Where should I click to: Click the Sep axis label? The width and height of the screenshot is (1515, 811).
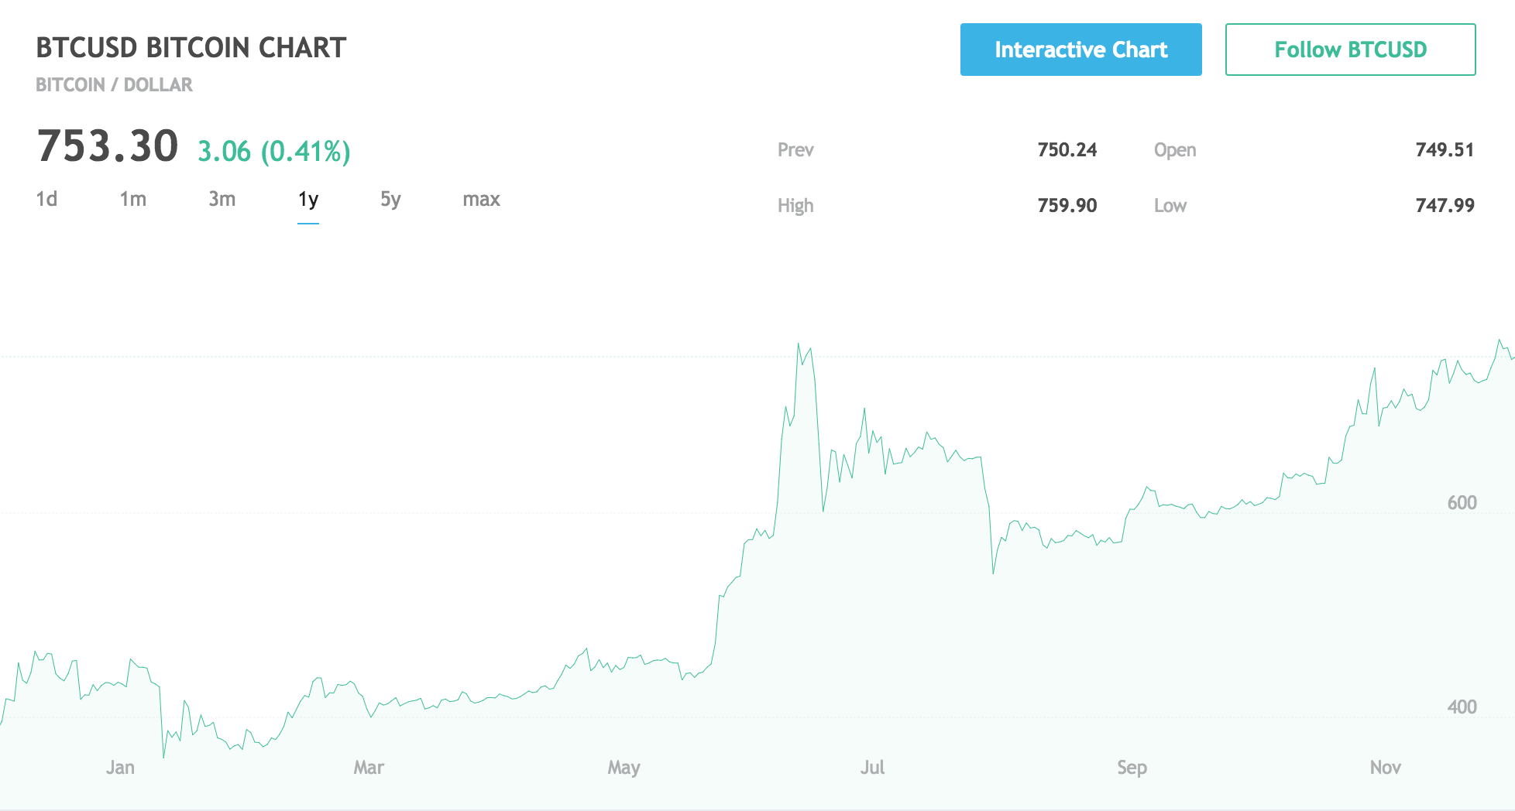tap(1132, 768)
